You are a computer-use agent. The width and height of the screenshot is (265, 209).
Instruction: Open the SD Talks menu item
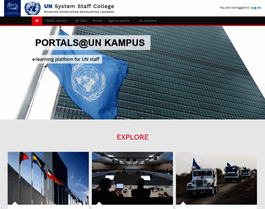(x=81, y=21)
